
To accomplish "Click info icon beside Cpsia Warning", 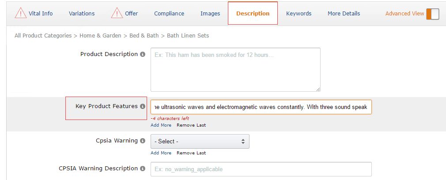I will click(143, 141).
